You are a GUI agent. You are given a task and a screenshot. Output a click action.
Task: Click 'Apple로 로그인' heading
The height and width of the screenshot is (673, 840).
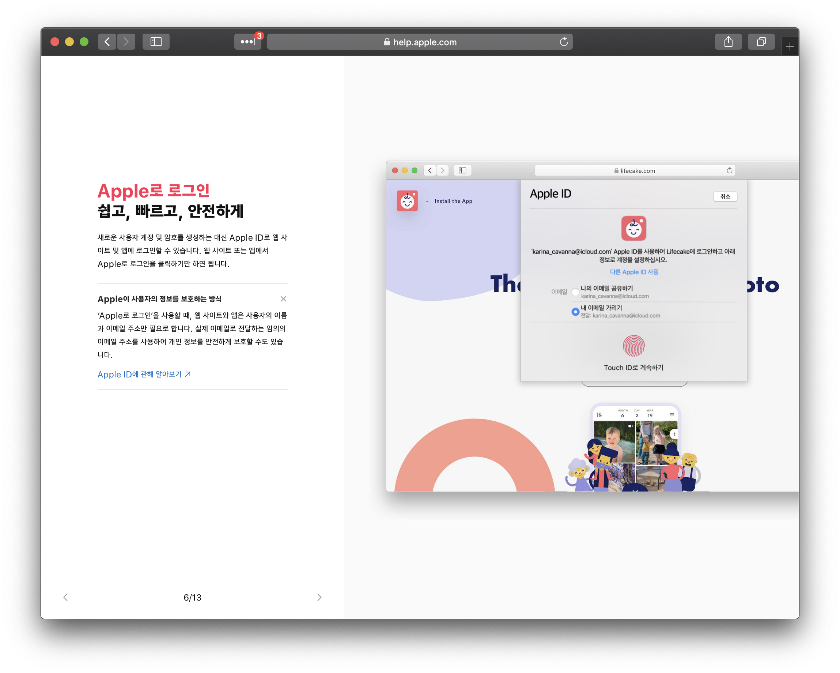coord(154,191)
